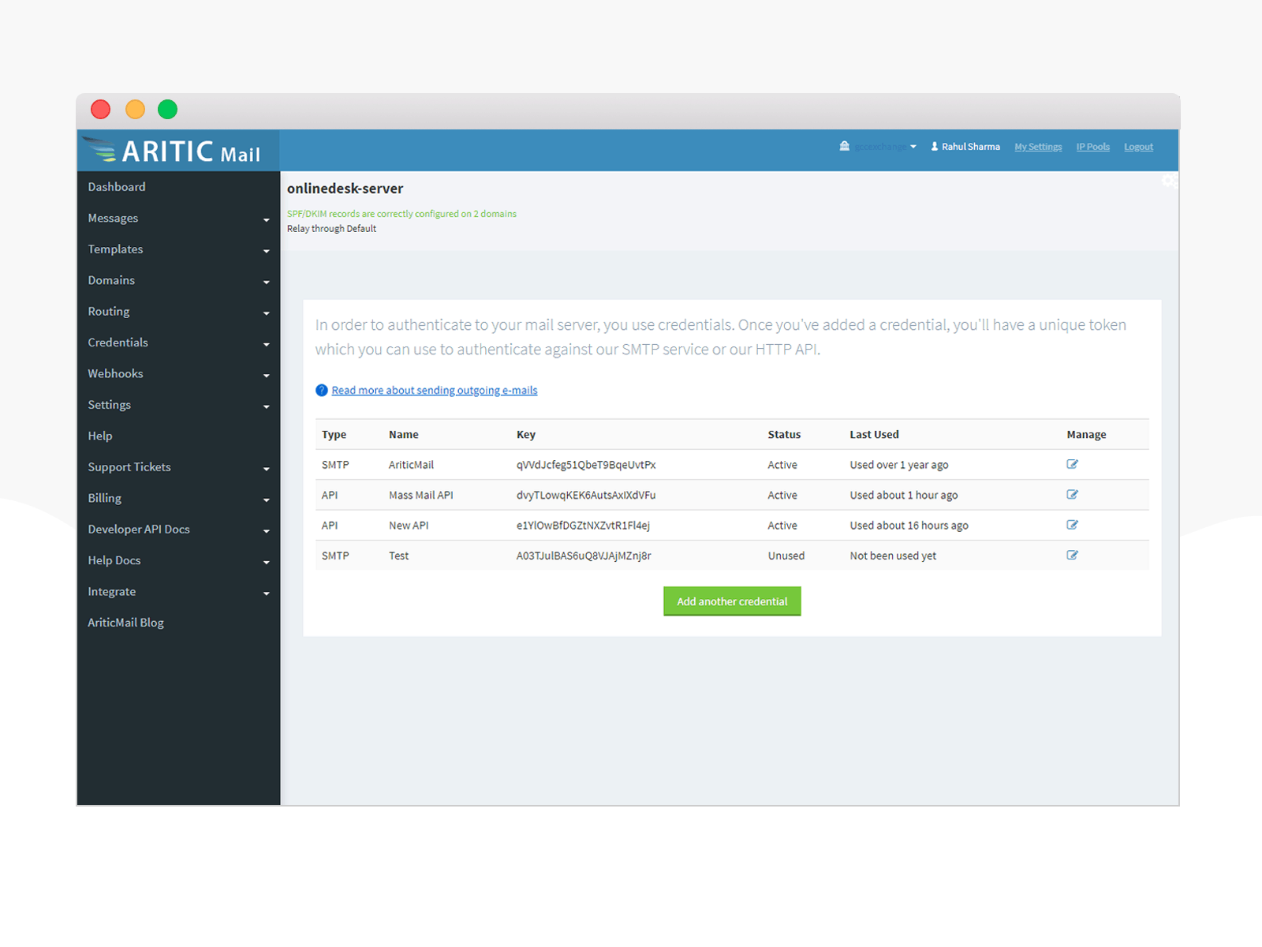Open the server settings gear icon
Viewport: 1262px width, 947px height.
[x=1169, y=182]
